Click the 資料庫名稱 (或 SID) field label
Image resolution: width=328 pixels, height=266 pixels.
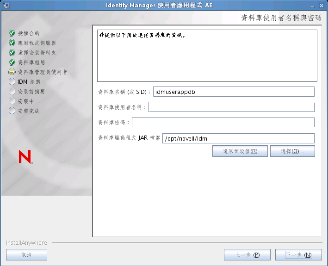coord(124,92)
